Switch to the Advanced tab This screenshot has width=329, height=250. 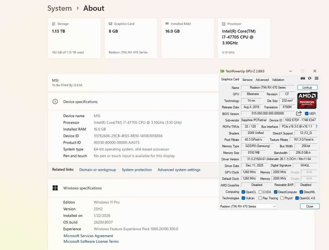(x=262, y=80)
